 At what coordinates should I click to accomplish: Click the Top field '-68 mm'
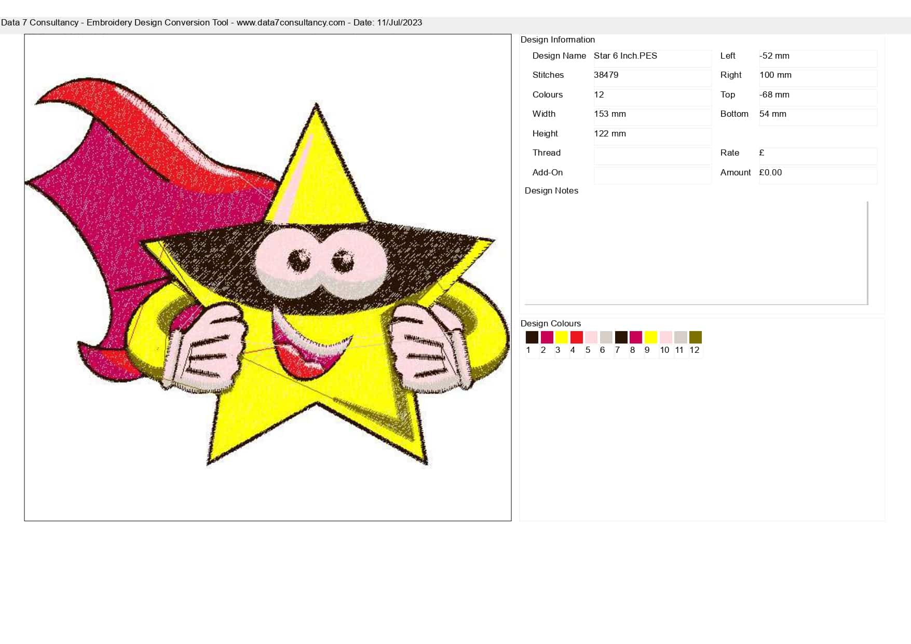click(818, 97)
